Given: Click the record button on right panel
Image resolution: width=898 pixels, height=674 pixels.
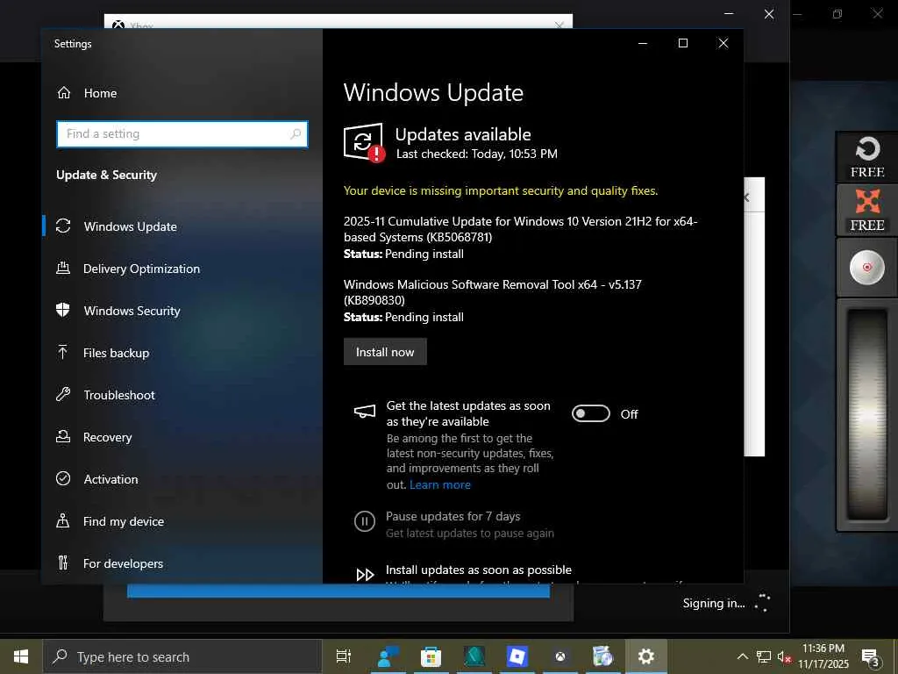Looking at the screenshot, I should 867,267.
